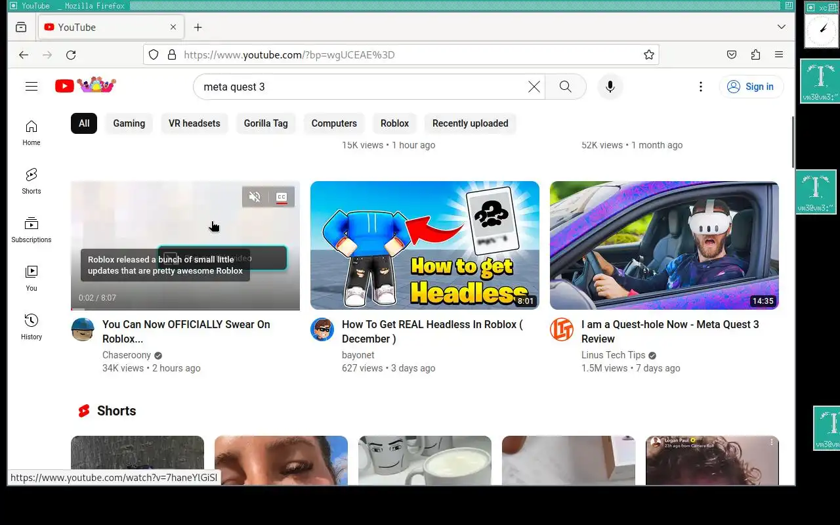Image resolution: width=840 pixels, height=525 pixels.
Task: Click the Chaseroony channel avatar
Action: pyautogui.click(x=83, y=329)
